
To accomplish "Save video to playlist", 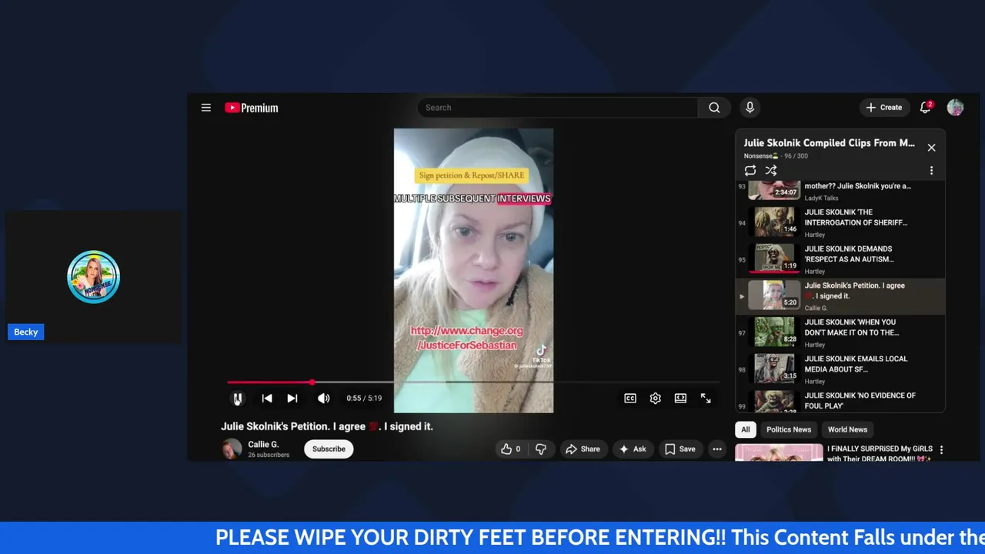I will coord(680,449).
